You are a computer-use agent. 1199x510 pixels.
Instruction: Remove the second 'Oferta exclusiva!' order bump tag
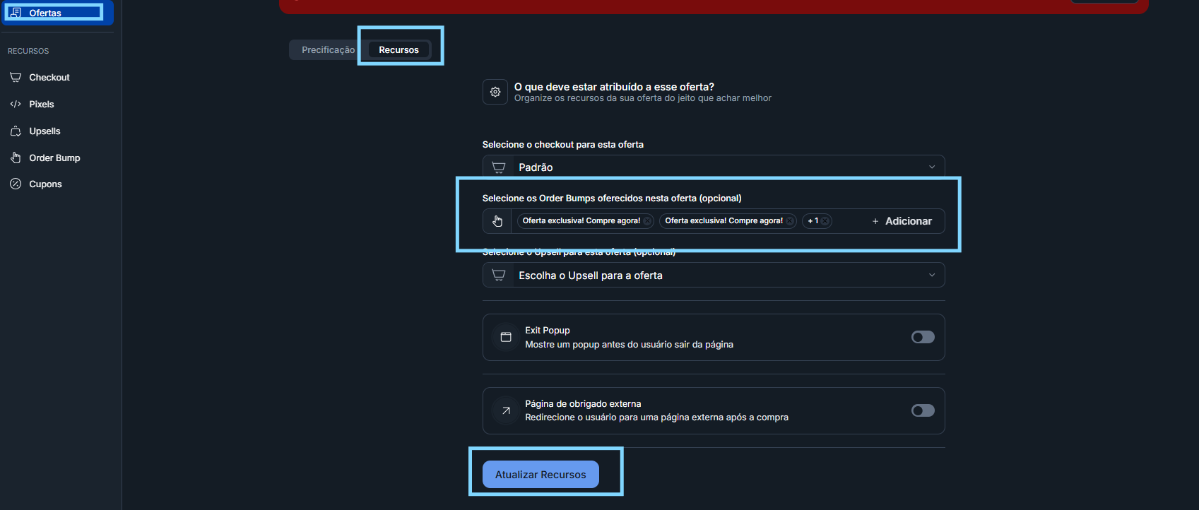tap(790, 221)
